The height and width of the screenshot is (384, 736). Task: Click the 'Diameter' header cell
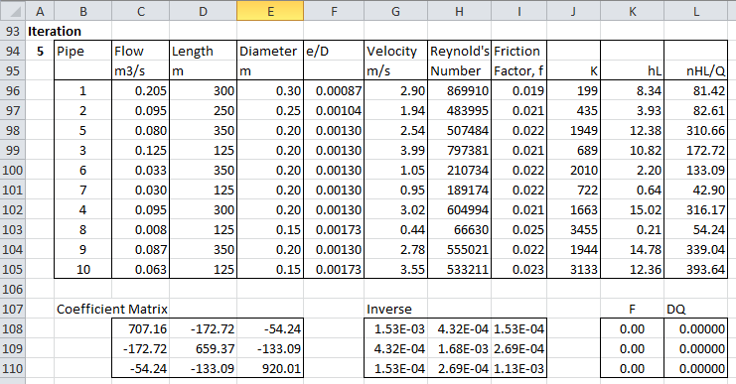point(270,51)
